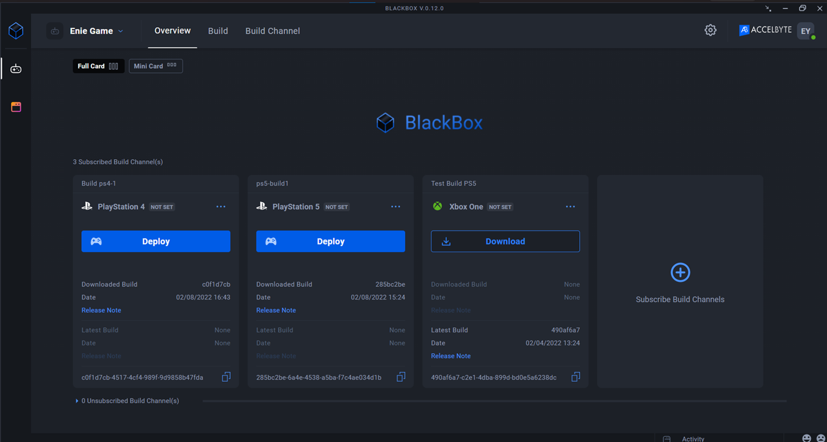Open the Build Channel tab
The width and height of the screenshot is (827, 442).
click(273, 31)
